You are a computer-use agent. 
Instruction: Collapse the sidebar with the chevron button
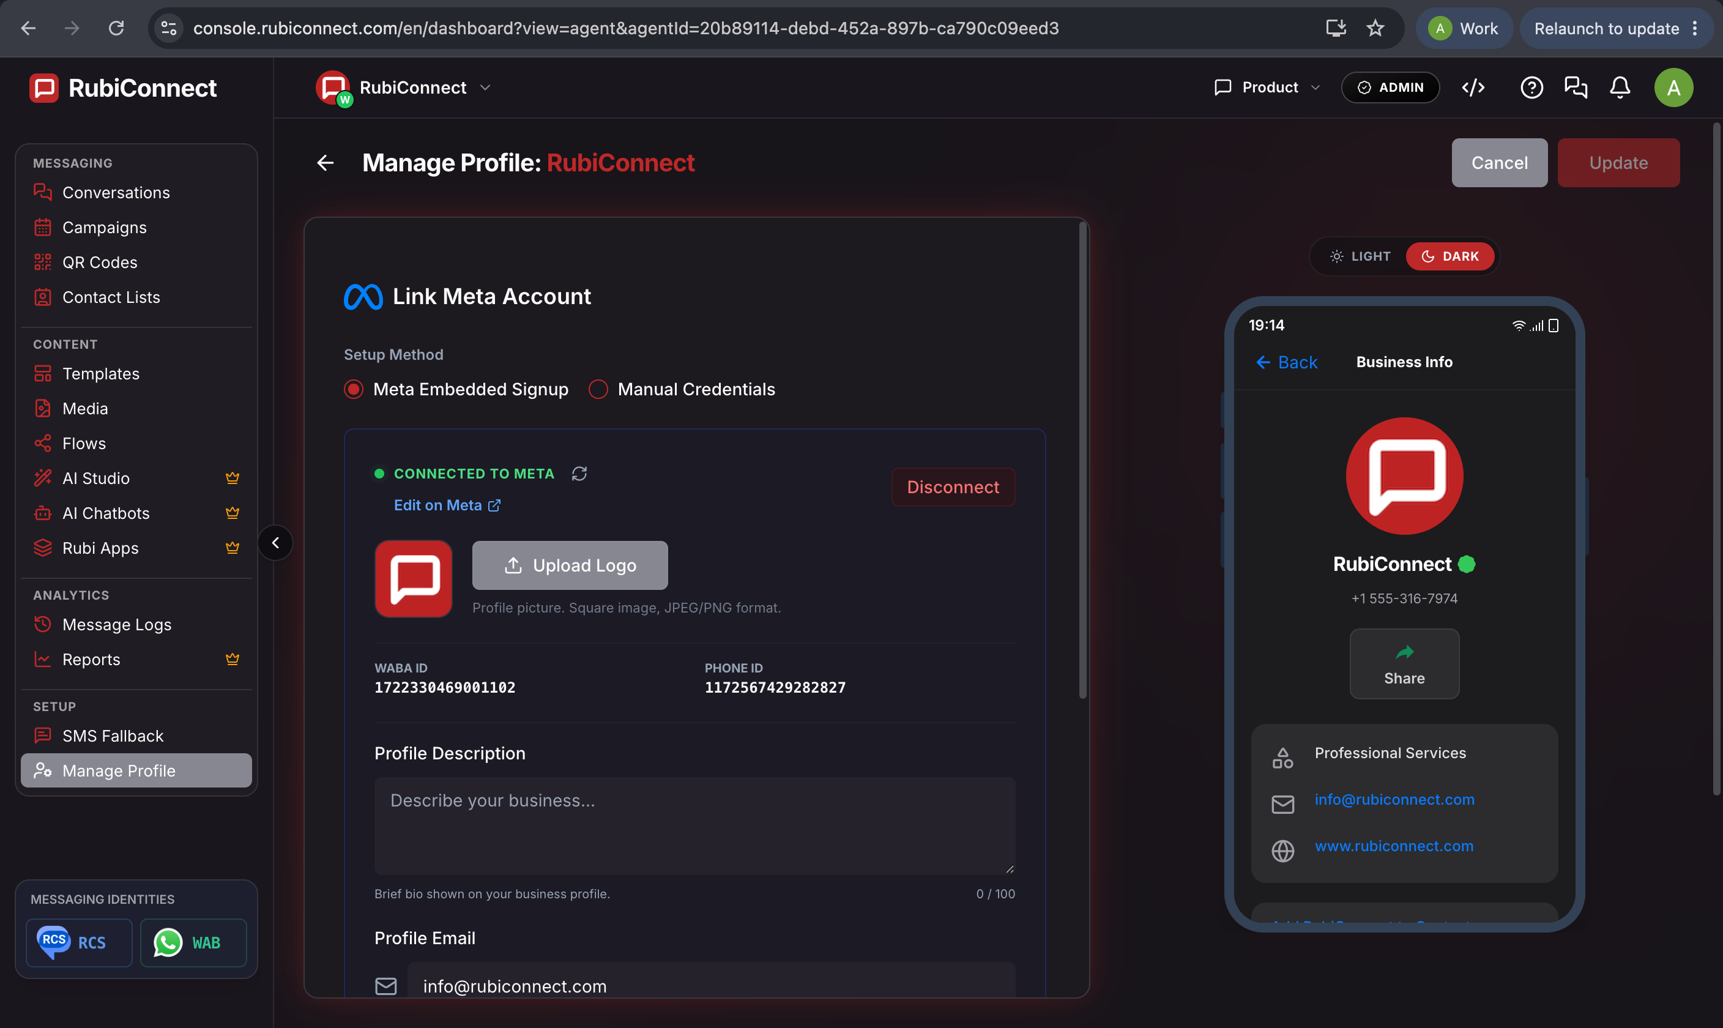(x=275, y=542)
